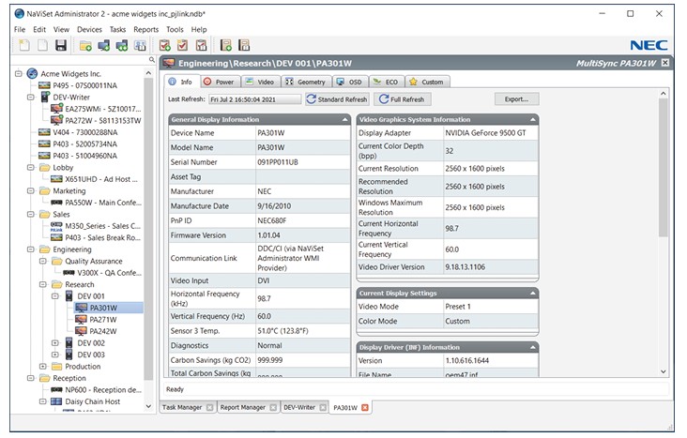Collapse the Current Display Settings section
The image size is (687, 438).
pyautogui.click(x=533, y=293)
